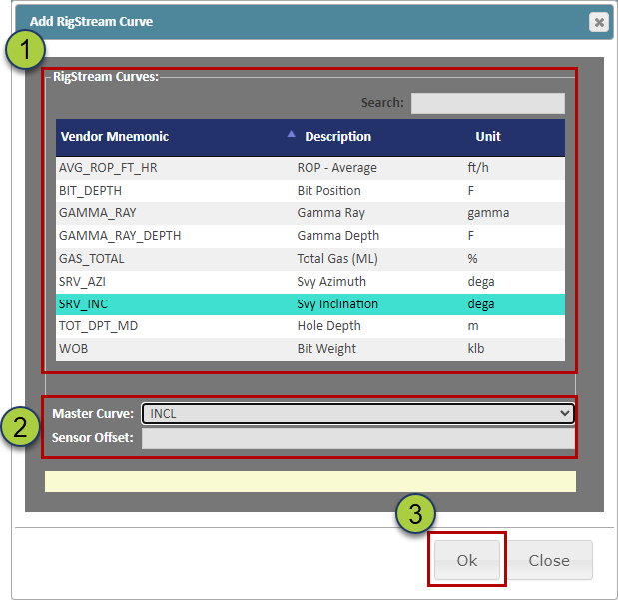Click the Search input field
The height and width of the screenshot is (600, 618).
487,103
